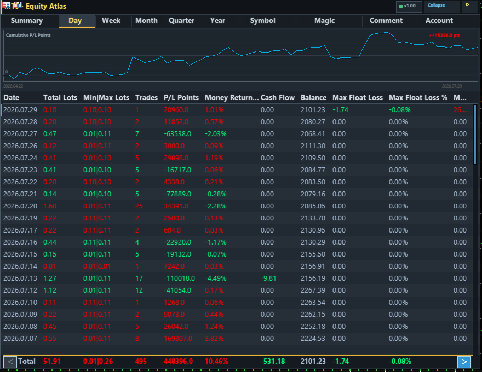This screenshot has width=482, height=372.
Task: Select the 2026.07.08 date row
Action: click(237, 326)
